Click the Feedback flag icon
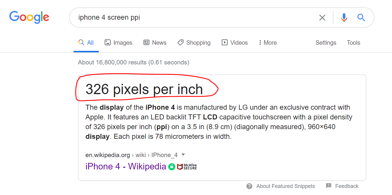Image resolution: width=392 pixels, height=195 pixels. (329, 186)
